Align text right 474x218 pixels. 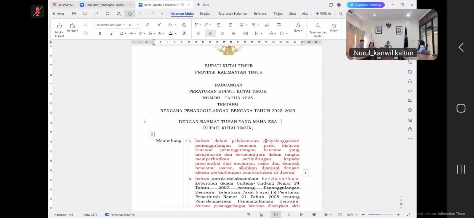click(222, 33)
